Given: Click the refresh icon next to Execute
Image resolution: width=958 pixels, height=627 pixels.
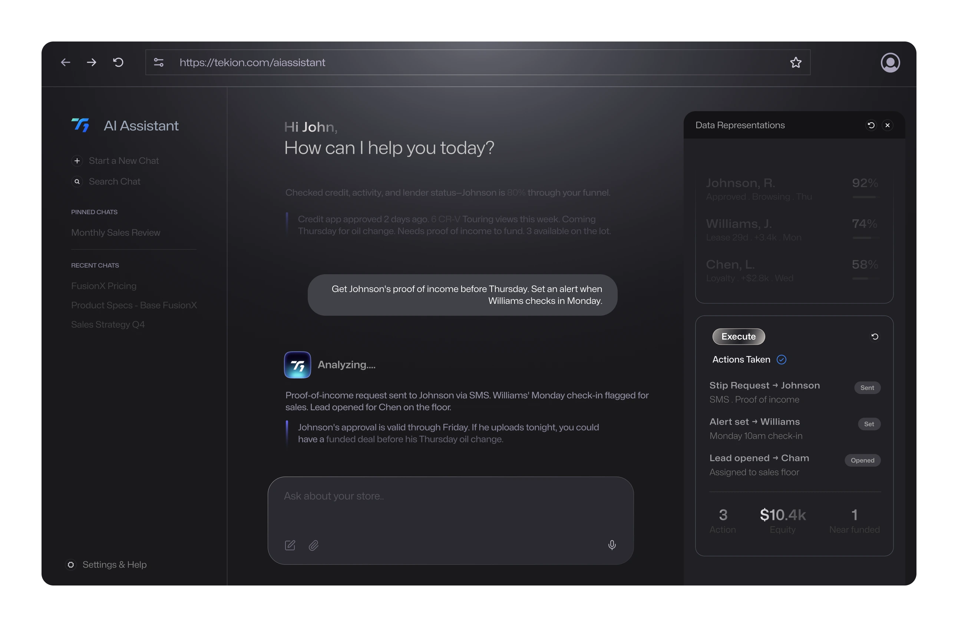Looking at the screenshot, I should point(874,336).
